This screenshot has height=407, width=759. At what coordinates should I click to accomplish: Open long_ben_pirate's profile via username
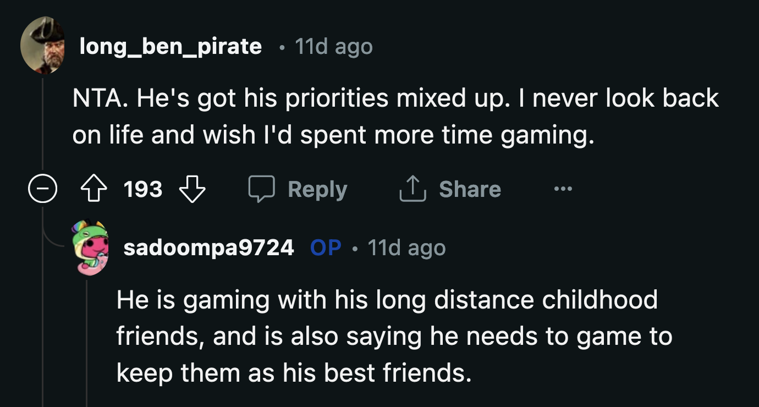coord(170,46)
